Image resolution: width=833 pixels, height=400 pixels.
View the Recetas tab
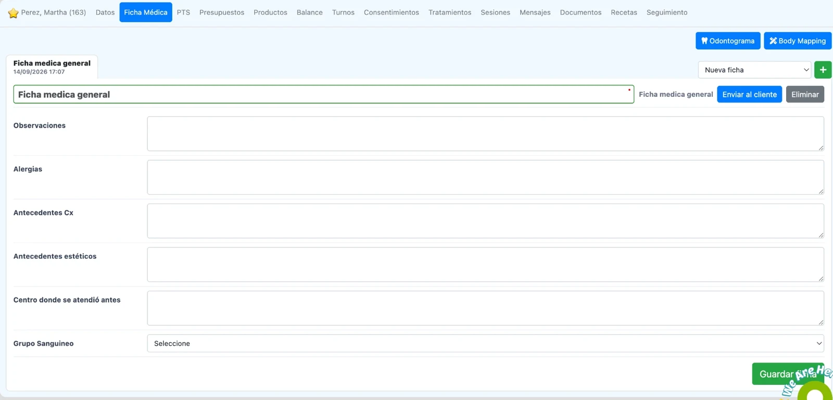click(624, 12)
